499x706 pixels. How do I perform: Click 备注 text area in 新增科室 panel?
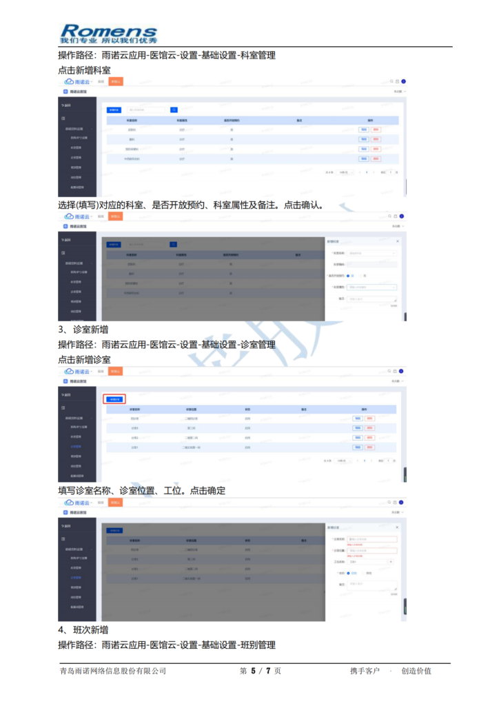point(371,299)
